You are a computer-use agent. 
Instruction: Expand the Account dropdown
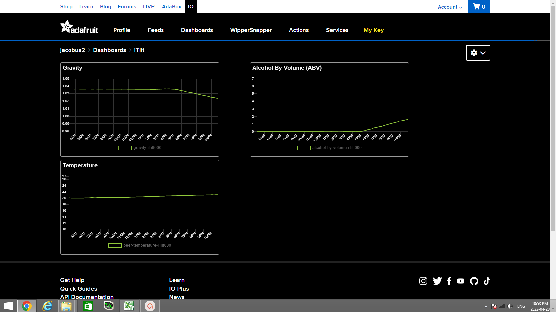(450, 7)
